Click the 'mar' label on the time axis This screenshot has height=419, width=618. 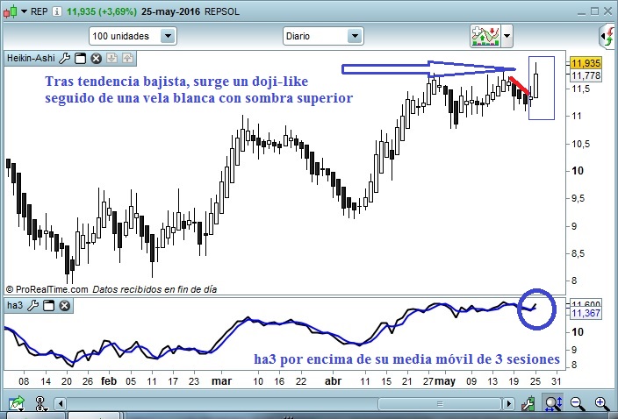click(x=221, y=380)
